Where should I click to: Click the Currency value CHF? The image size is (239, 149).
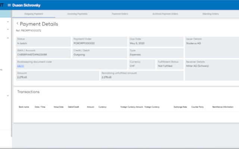(132, 66)
